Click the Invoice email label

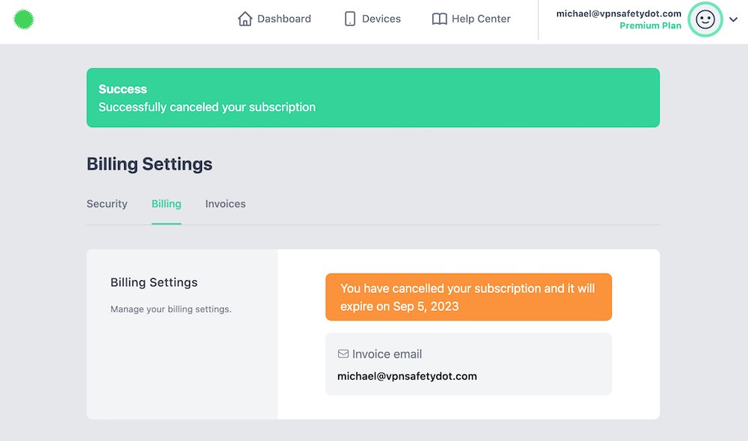[387, 354]
